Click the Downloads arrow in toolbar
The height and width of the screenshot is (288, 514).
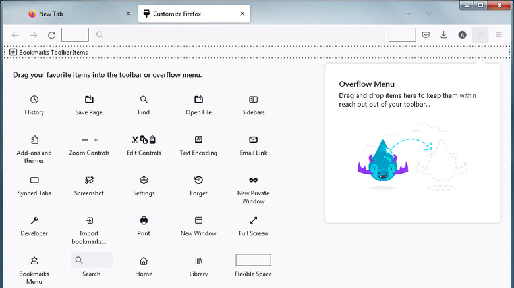[x=444, y=35]
